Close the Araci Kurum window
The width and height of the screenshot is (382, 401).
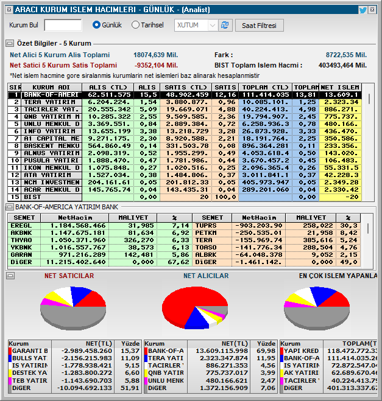pyautogui.click(x=372, y=10)
